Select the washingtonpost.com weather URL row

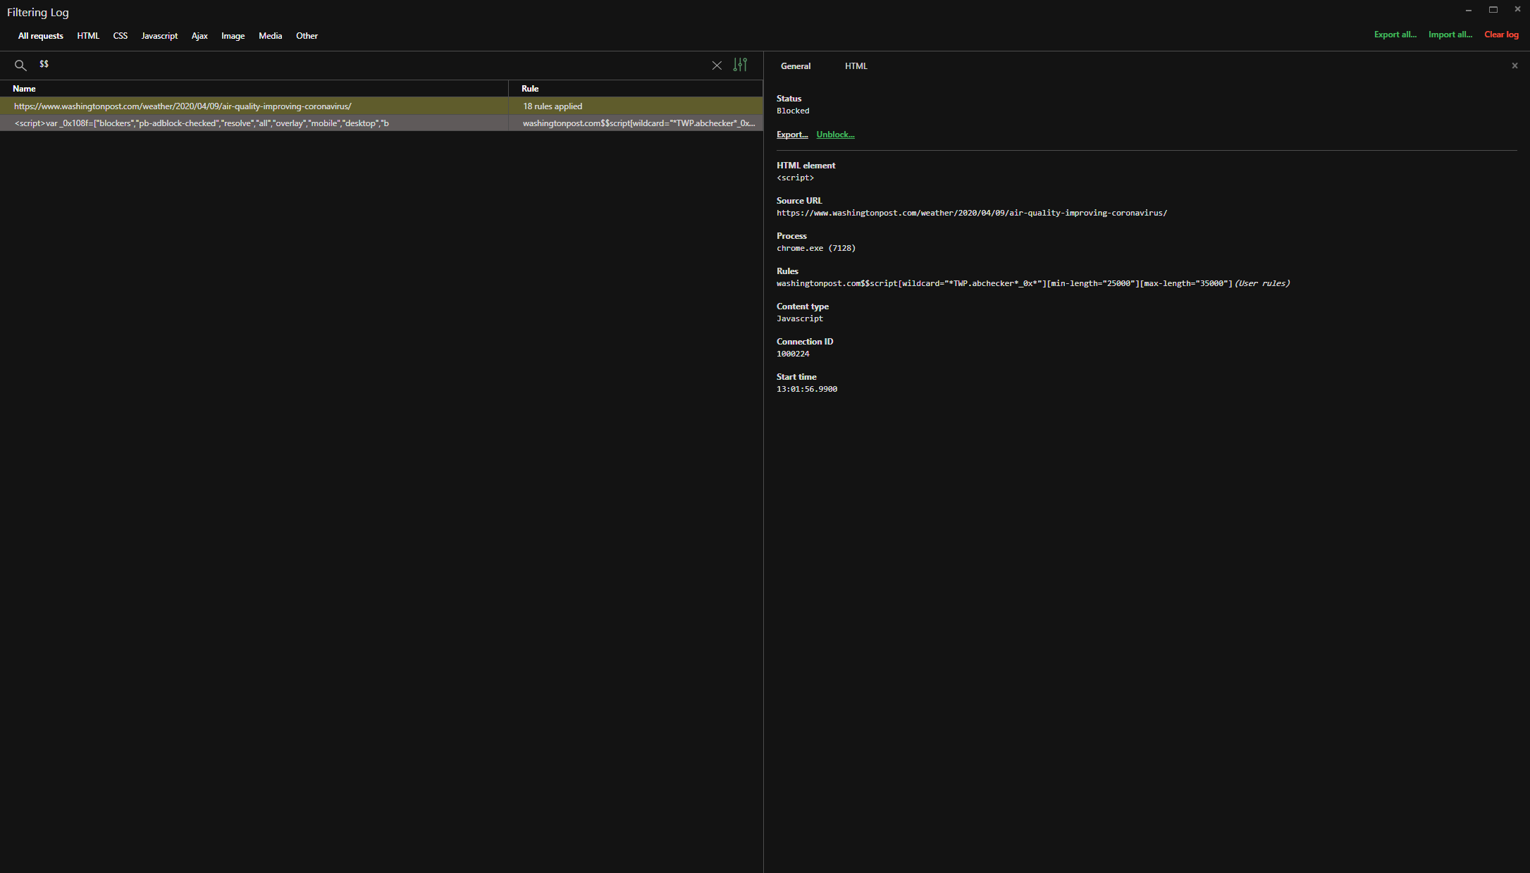182,106
